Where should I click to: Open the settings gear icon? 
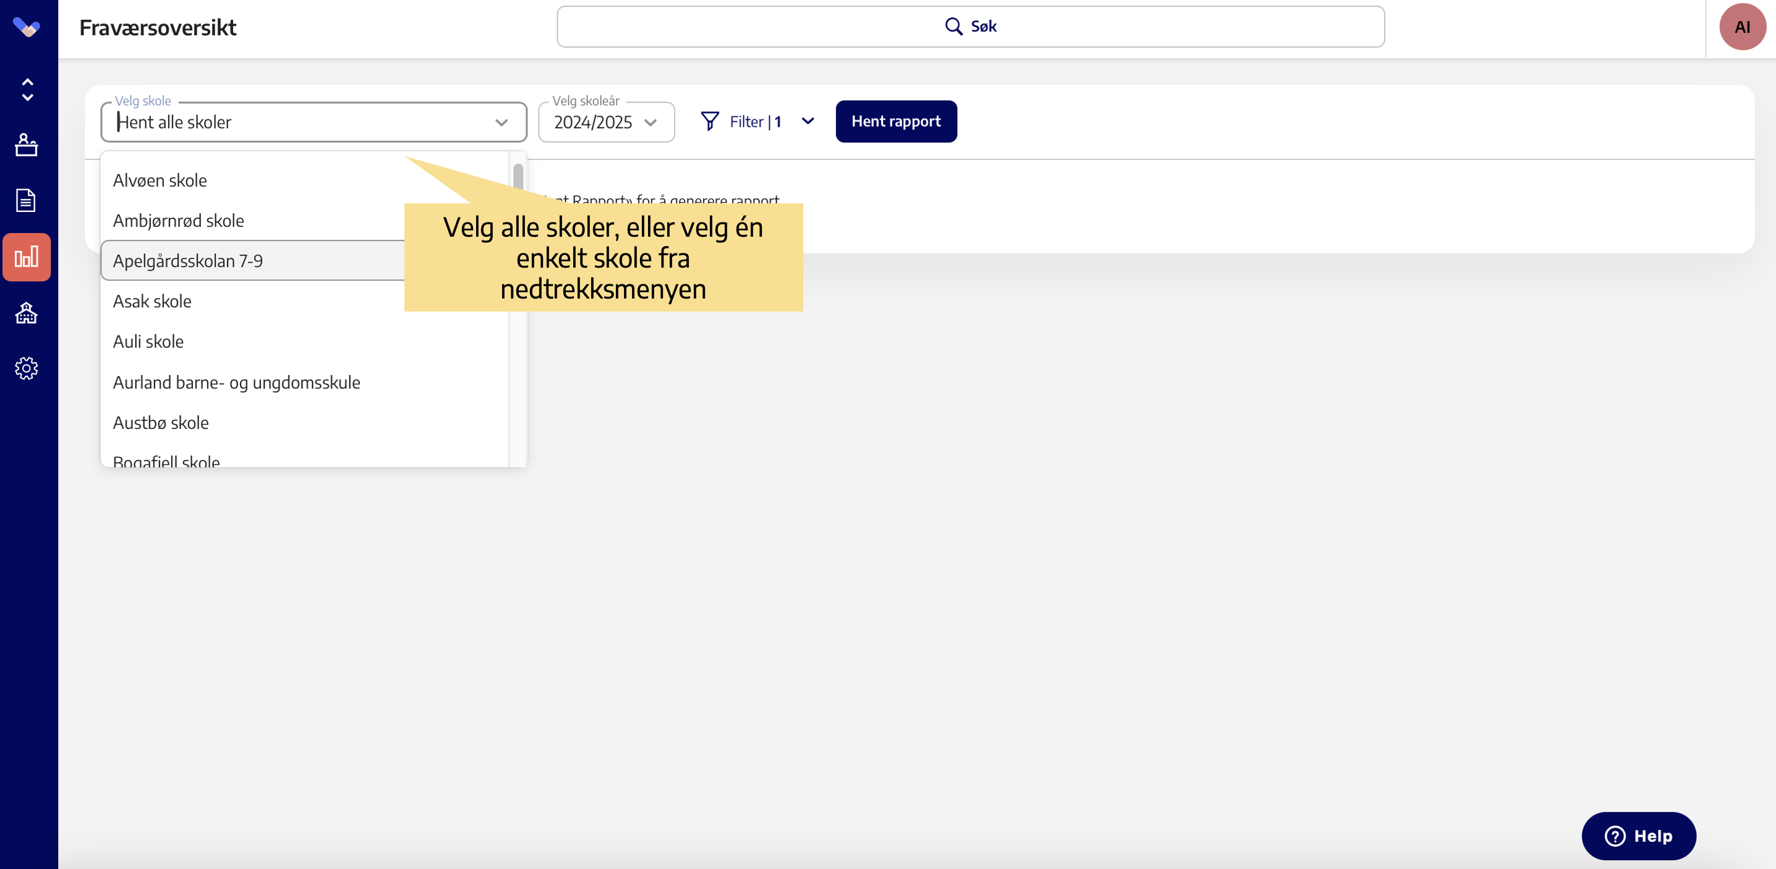point(26,369)
